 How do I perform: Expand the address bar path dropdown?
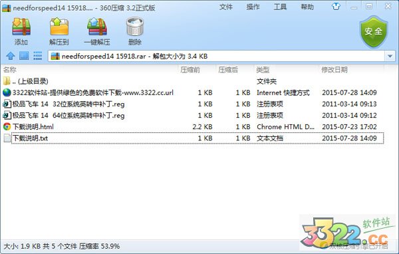390,56
